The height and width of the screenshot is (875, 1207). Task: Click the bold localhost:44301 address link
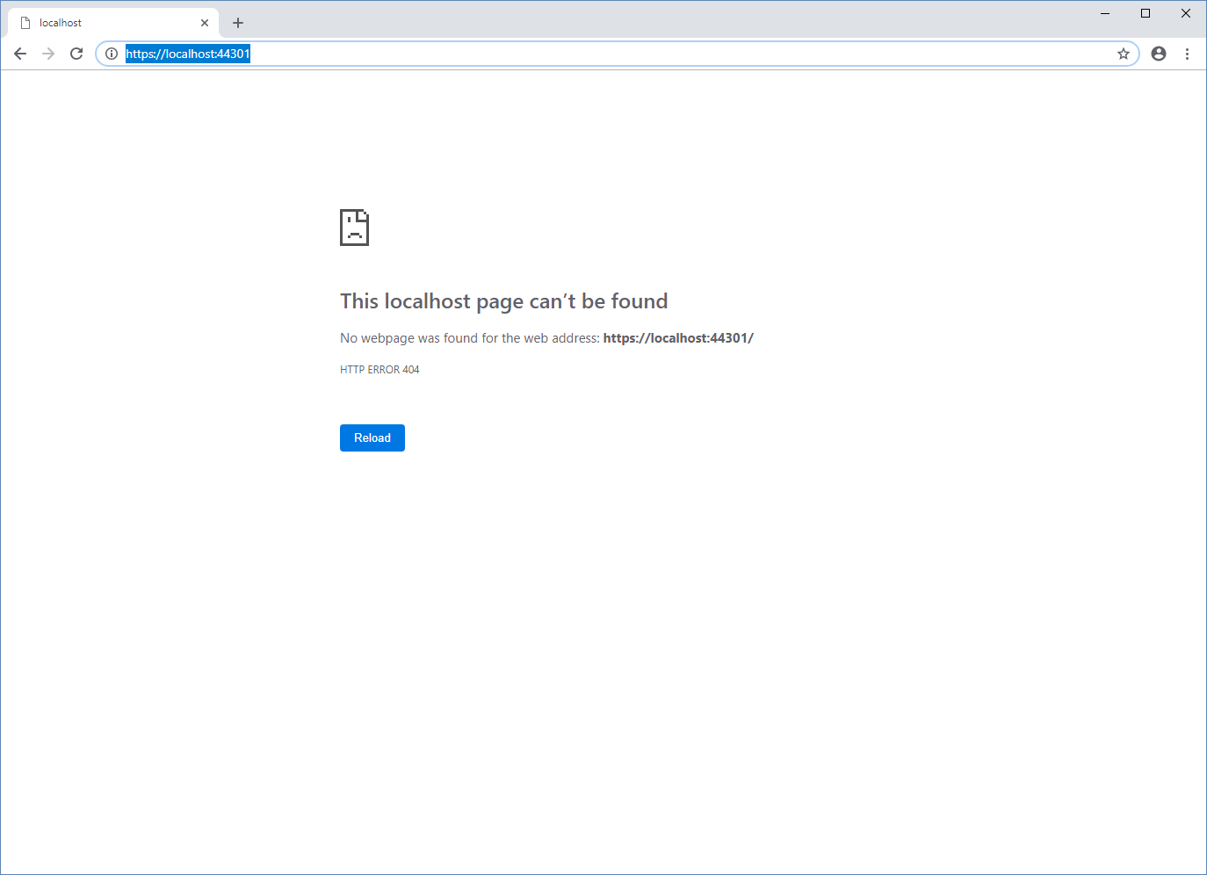pos(677,337)
